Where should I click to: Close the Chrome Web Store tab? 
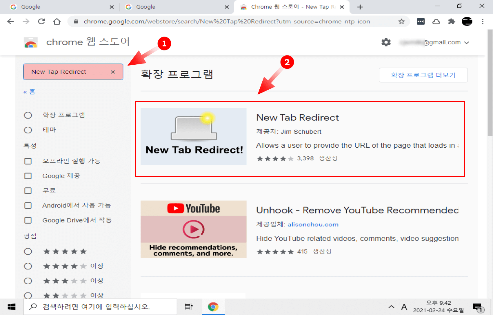pyautogui.click(x=342, y=7)
